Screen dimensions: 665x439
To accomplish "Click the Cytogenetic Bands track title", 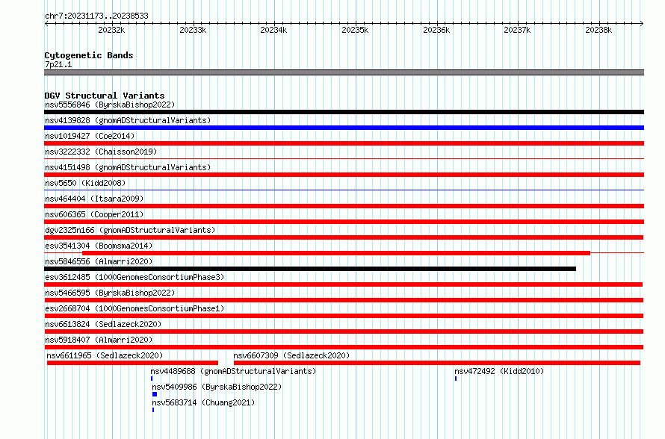I will tap(89, 55).
